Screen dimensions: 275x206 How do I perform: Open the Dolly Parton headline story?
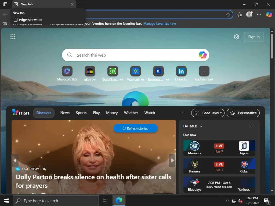click(93, 181)
